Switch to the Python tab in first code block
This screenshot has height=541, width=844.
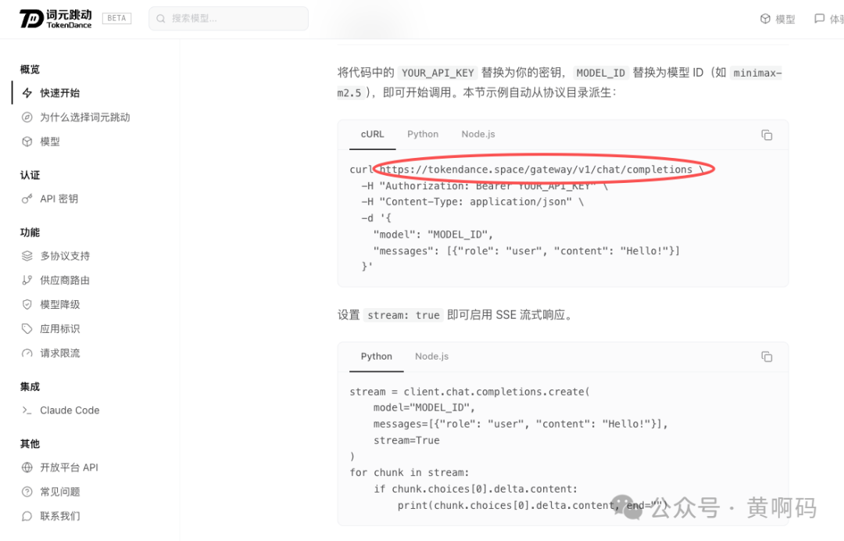[x=423, y=134]
